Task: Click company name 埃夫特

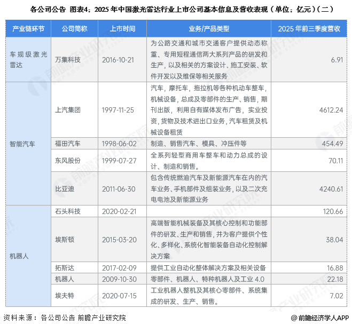Action: click(65, 296)
